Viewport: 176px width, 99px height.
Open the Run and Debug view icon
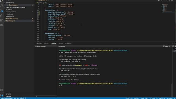pos(2,15)
